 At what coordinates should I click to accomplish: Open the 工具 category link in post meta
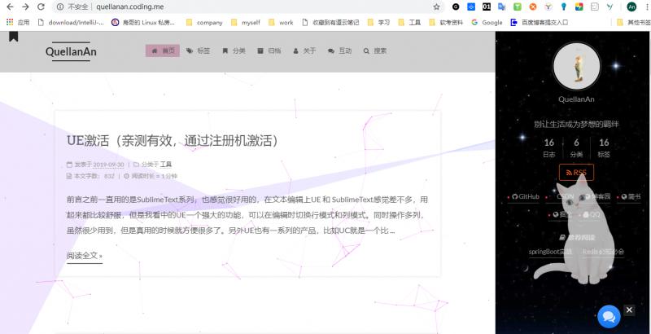pyautogui.click(x=166, y=165)
